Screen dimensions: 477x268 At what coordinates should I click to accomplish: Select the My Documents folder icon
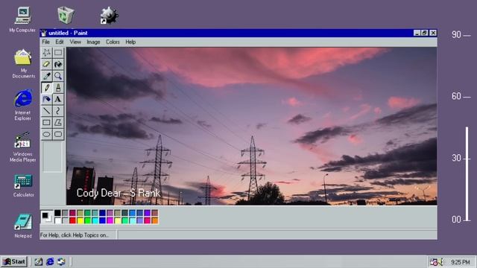[x=23, y=63]
